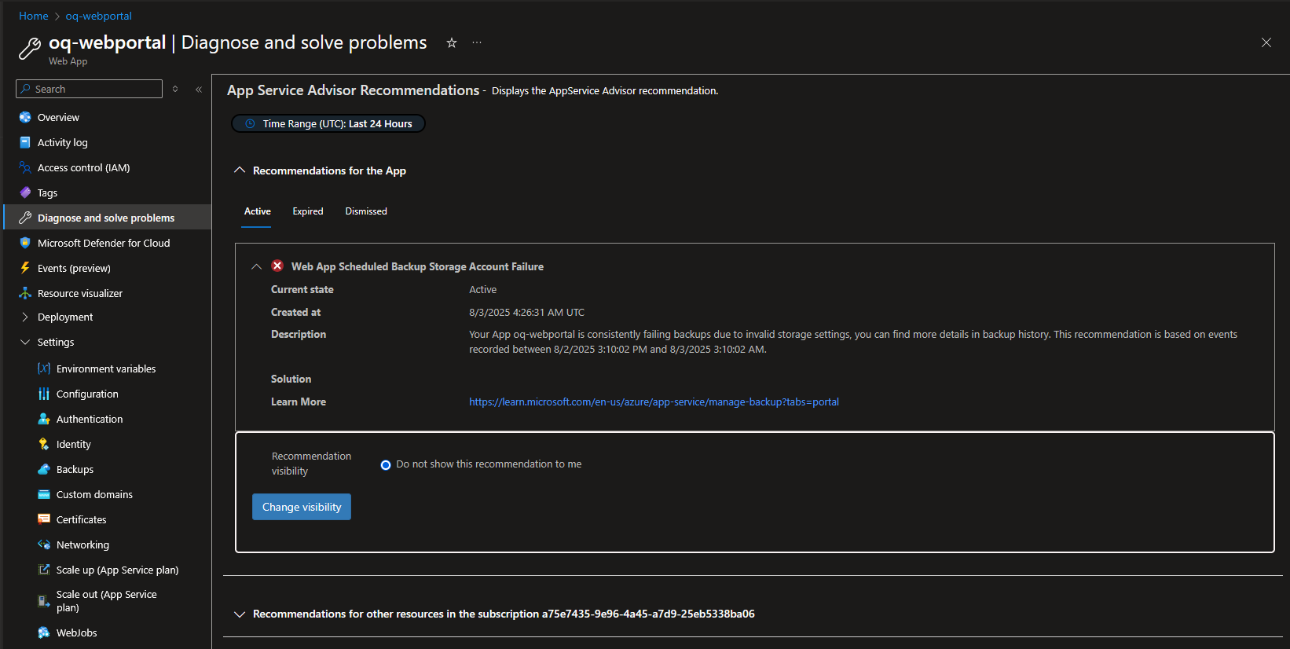1290x649 pixels.
Task: Click the Resource visualizer icon
Action: [25, 293]
